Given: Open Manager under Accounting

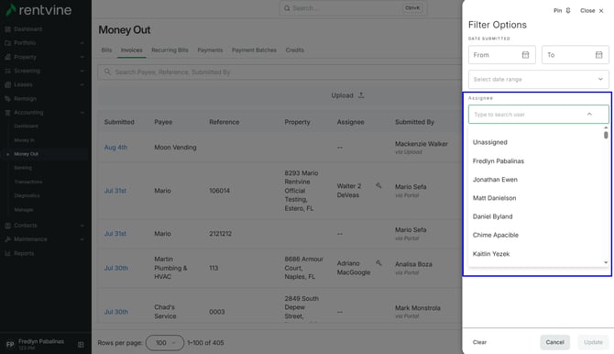Looking at the screenshot, I should pyautogui.click(x=24, y=210).
